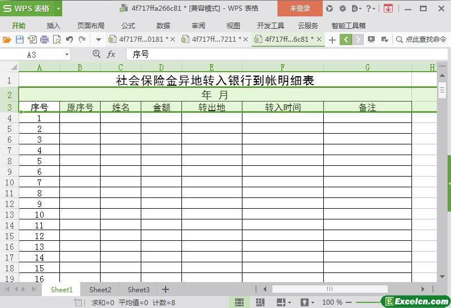Redo the last undone action

click(x=82, y=39)
